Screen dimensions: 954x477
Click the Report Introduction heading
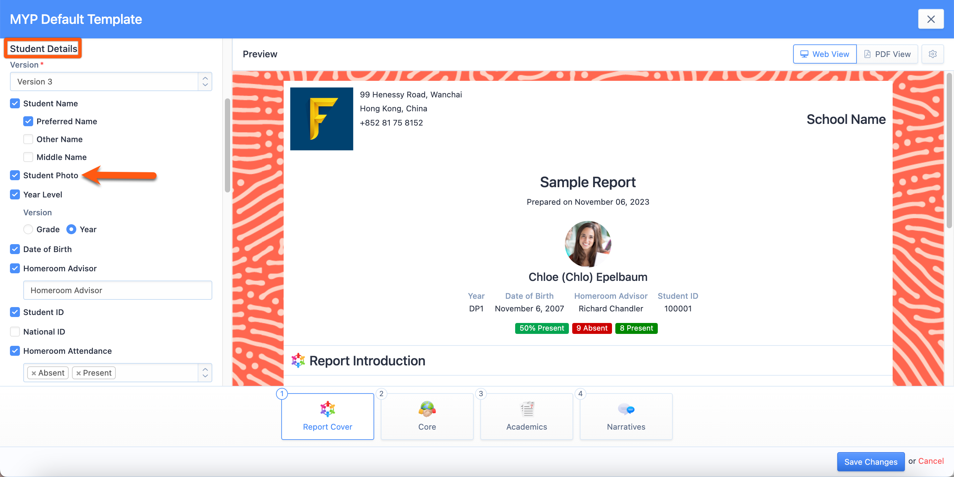[367, 360]
